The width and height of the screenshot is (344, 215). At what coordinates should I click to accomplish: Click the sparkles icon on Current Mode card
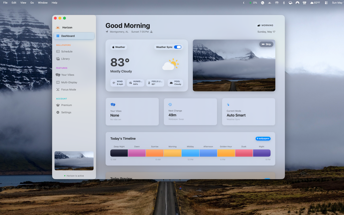(228, 105)
